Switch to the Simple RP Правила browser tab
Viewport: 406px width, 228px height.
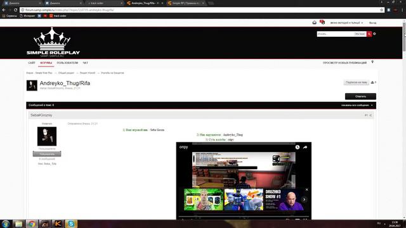[186, 3]
